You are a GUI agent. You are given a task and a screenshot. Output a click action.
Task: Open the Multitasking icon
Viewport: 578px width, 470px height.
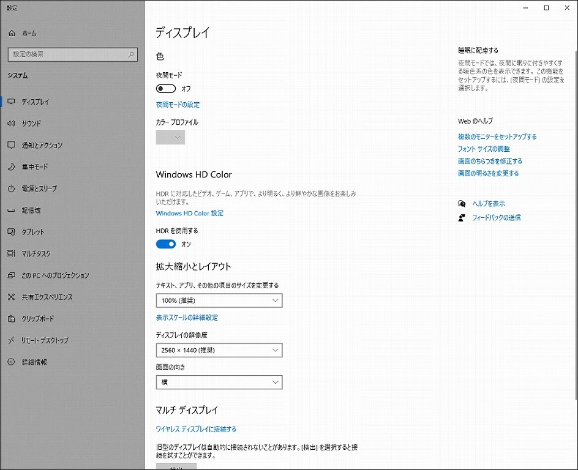[x=12, y=253]
